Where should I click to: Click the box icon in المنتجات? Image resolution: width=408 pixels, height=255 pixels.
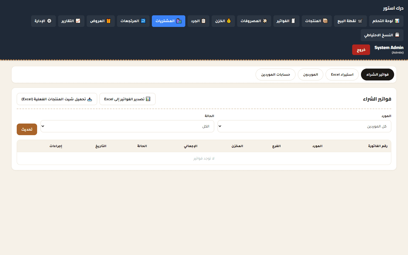pos(325,21)
